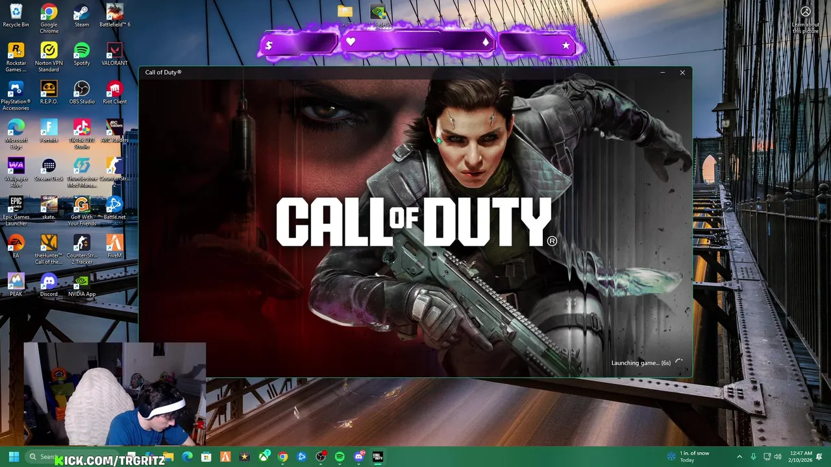The image size is (831, 467).
Task: Close the Call of Duty launcher window
Action: point(682,73)
